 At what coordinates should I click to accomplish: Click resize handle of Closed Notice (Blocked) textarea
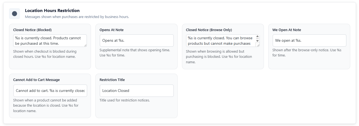click(85, 45)
